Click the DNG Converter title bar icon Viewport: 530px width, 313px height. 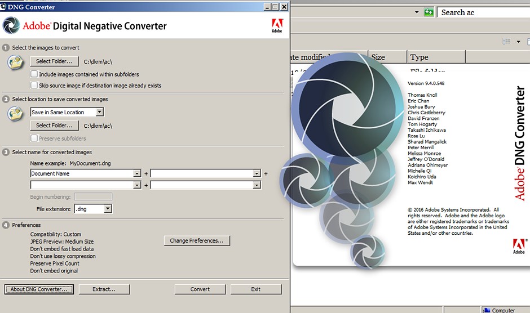point(3,6)
